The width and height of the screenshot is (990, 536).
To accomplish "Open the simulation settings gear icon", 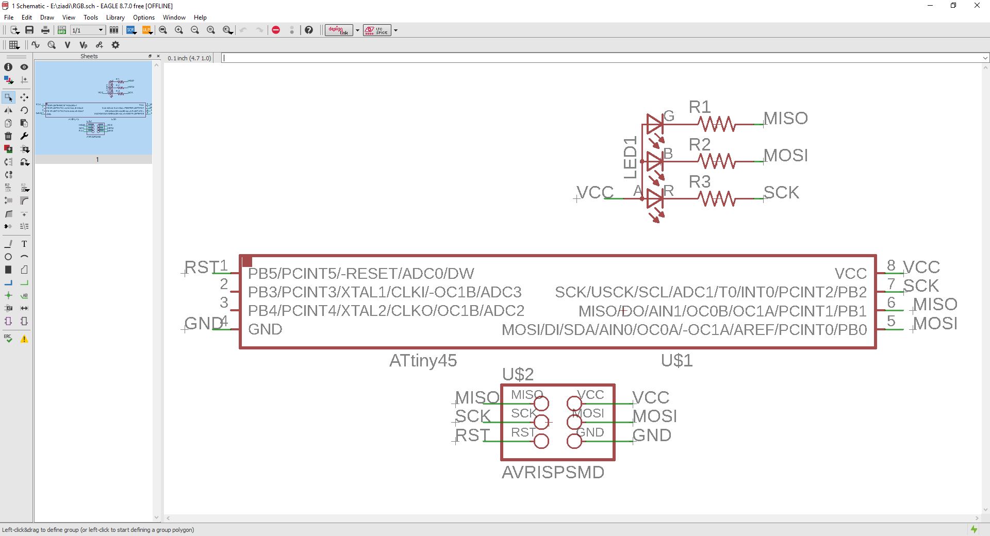I will [115, 45].
